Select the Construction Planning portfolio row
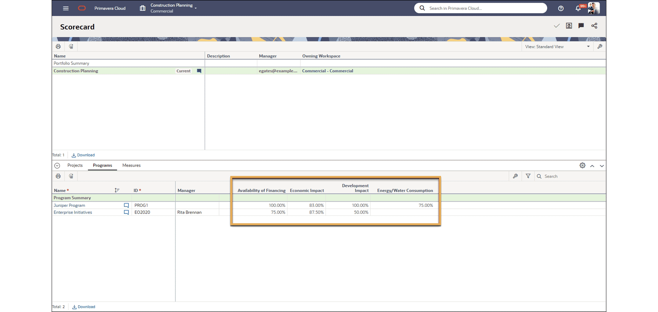658x312 pixels. point(329,71)
